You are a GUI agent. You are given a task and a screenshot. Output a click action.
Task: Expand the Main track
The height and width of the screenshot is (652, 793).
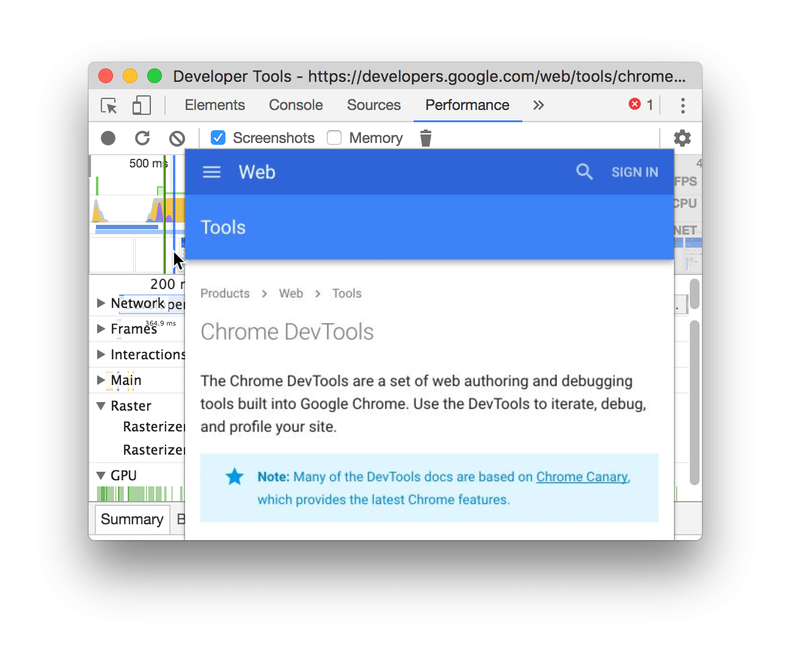[x=101, y=380]
